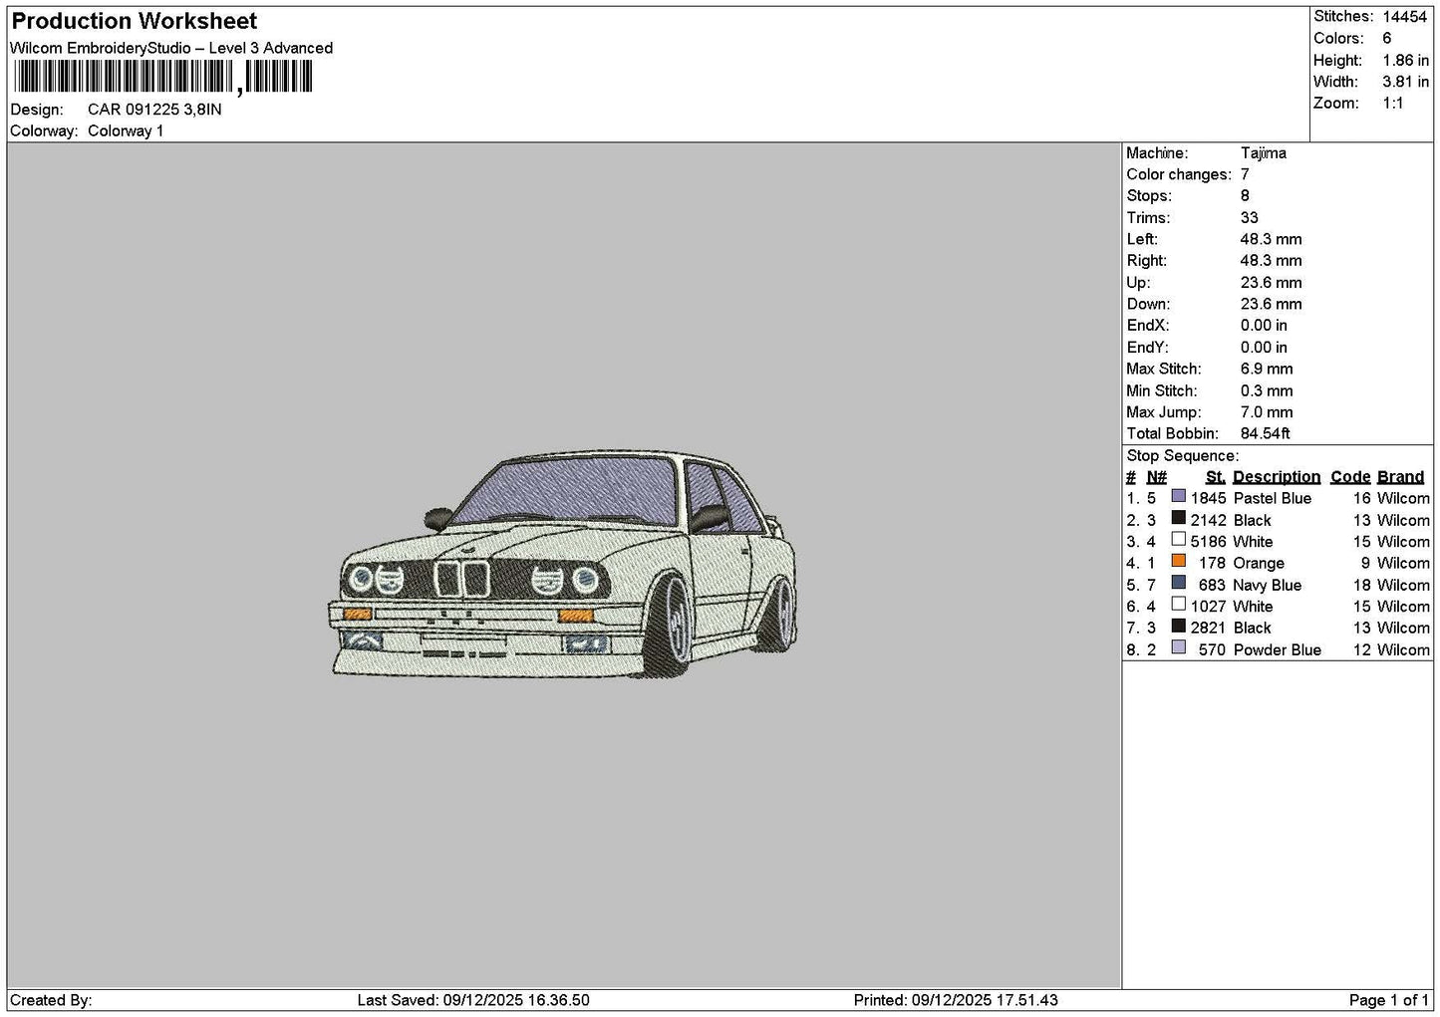Click the White swatch beside stitch count 1027

click(1178, 604)
